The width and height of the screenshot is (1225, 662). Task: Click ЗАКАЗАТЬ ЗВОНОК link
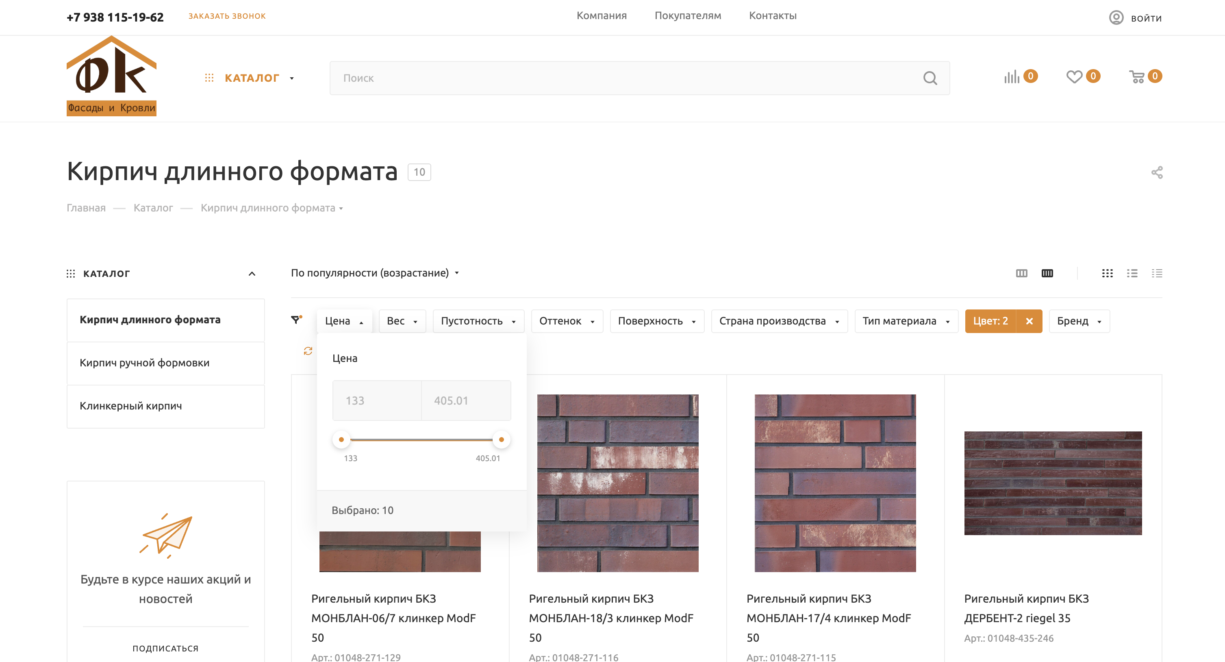coord(227,16)
